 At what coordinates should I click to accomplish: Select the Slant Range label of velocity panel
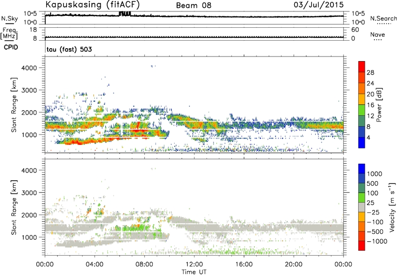click(14, 207)
